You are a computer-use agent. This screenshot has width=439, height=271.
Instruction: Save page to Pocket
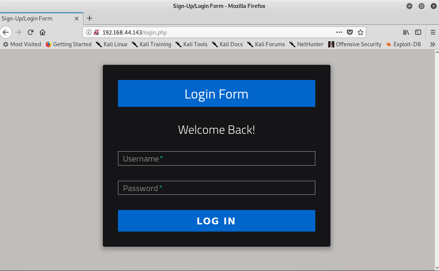point(350,32)
